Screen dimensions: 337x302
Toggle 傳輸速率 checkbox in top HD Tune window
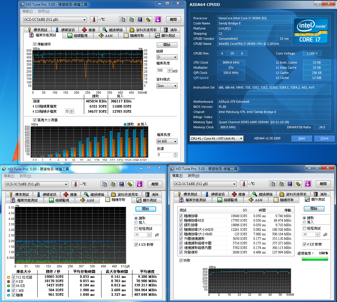(x=35, y=44)
